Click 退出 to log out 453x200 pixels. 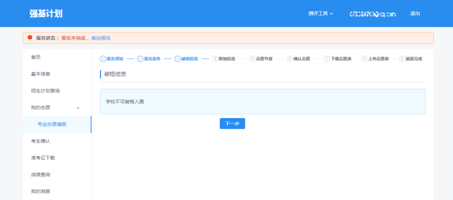(415, 13)
